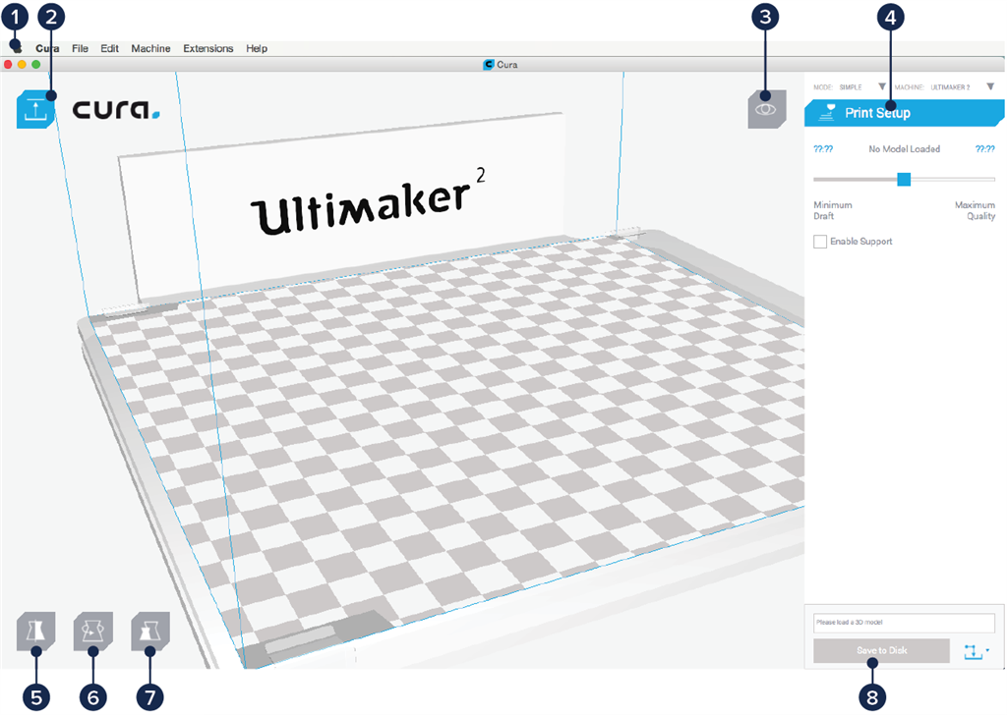This screenshot has width=1007, height=715.
Task: Open the save output device dropdown icon
Action: tap(977, 651)
